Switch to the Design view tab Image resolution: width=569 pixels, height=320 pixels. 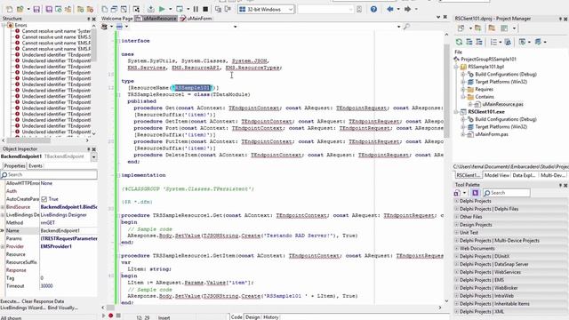tap(252, 317)
